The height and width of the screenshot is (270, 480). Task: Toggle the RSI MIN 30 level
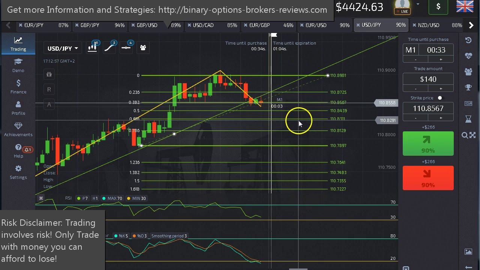point(136,198)
